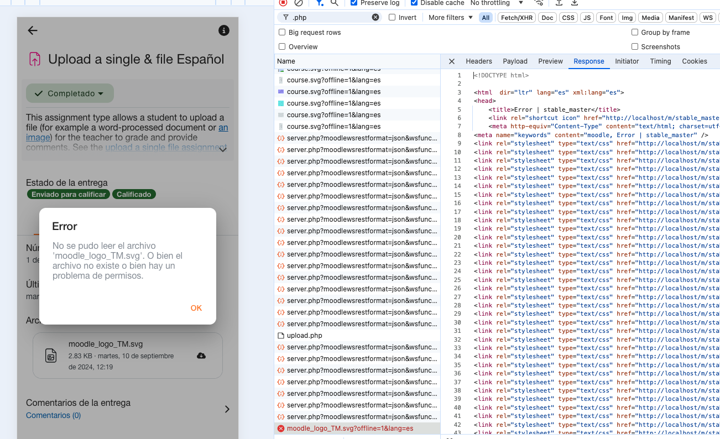Filter requests by CSS
Image resolution: width=720 pixels, height=439 pixels.
(568, 18)
